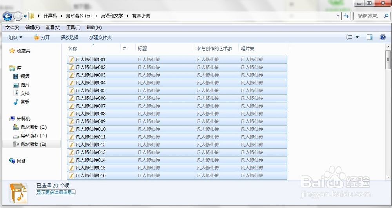
Task: Go back with the blue Back arrow
Action: (7, 16)
